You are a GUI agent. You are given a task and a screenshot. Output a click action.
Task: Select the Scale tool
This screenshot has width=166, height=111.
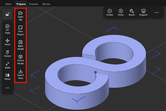[7, 65]
